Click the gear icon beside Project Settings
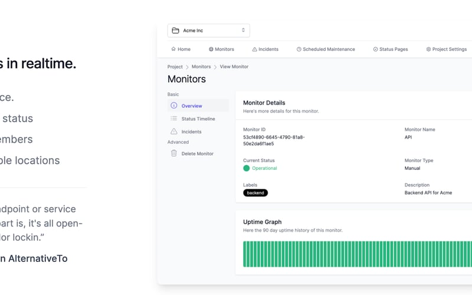This screenshot has height=295, width=472. click(428, 49)
